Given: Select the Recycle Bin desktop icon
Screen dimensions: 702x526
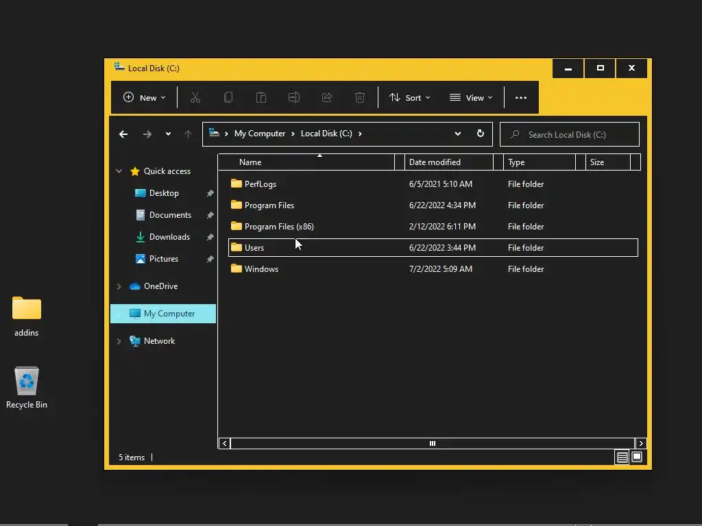Looking at the screenshot, I should click(x=27, y=388).
